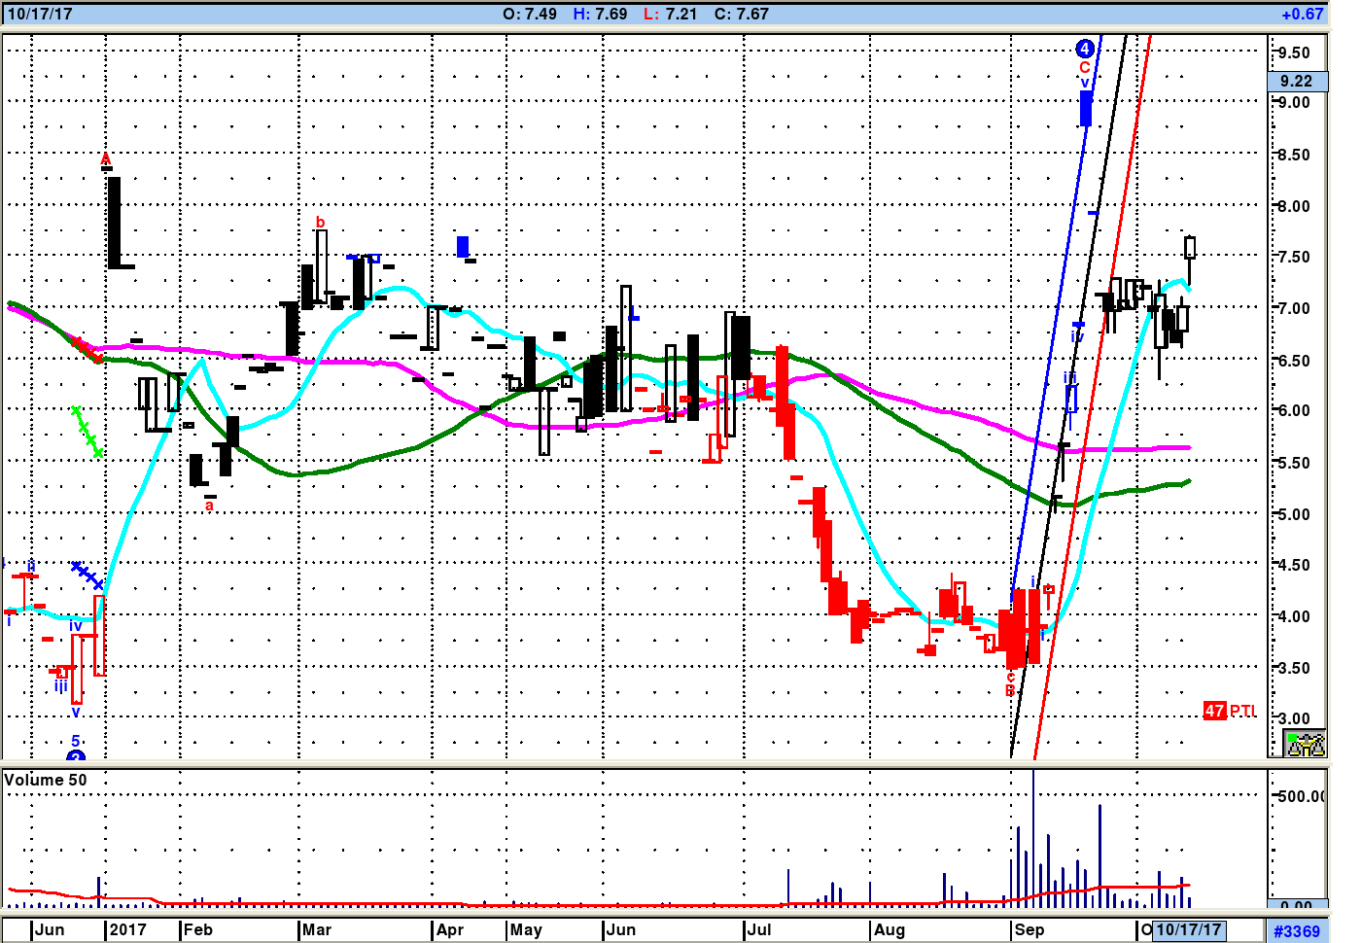Click the Jul label on time axis
The height and width of the screenshot is (943, 1361).
click(x=758, y=929)
